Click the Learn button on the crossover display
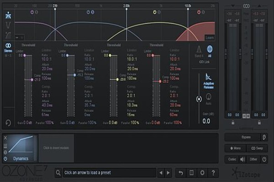This screenshot has height=182, width=274. click(210, 38)
